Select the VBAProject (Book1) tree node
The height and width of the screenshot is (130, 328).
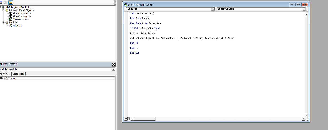[17, 7]
